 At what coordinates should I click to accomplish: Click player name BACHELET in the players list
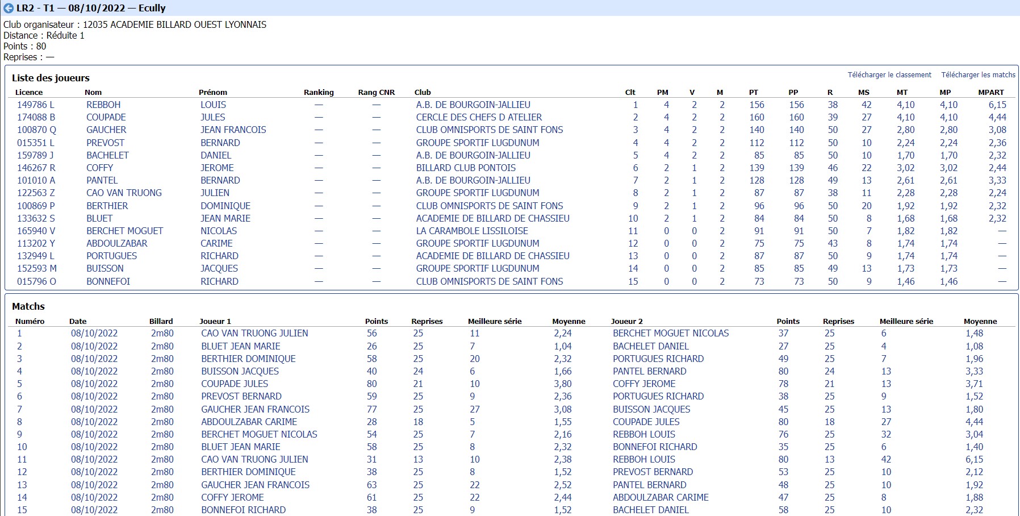pos(107,155)
